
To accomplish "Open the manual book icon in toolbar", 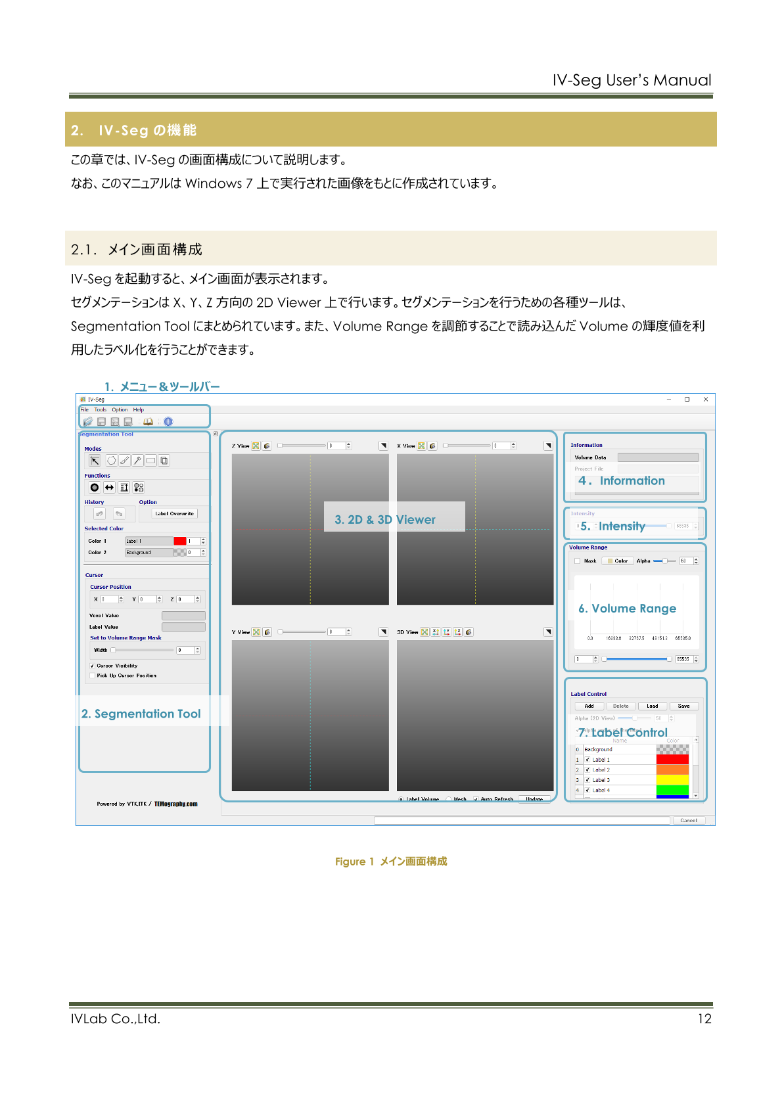I will pyautogui.click(x=149, y=422).
